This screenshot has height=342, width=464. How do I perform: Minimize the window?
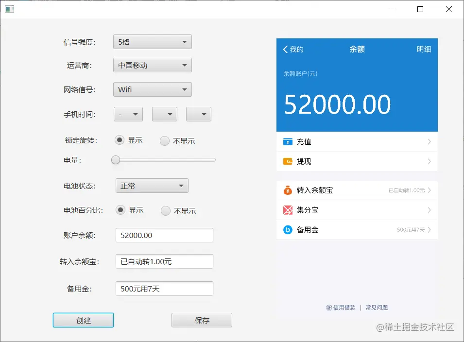click(x=392, y=9)
